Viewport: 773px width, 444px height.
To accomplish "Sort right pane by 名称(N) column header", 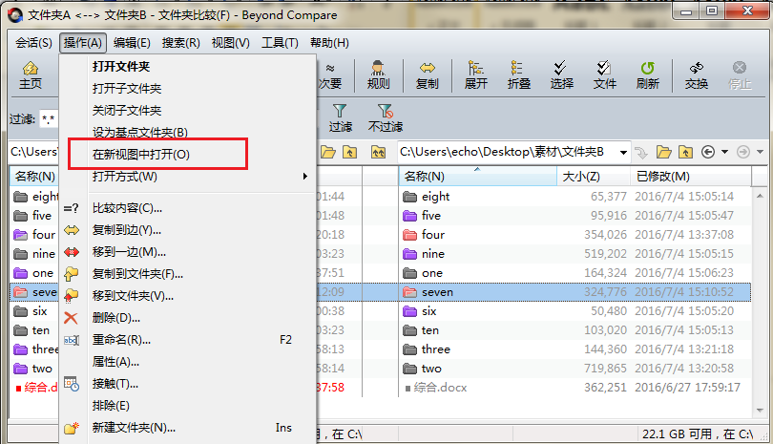I will click(x=478, y=176).
